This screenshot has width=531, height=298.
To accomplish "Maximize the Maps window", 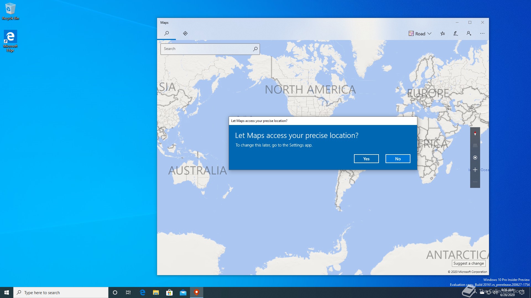I will point(470,22).
